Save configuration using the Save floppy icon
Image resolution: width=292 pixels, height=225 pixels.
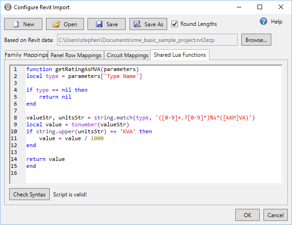tap(106, 24)
